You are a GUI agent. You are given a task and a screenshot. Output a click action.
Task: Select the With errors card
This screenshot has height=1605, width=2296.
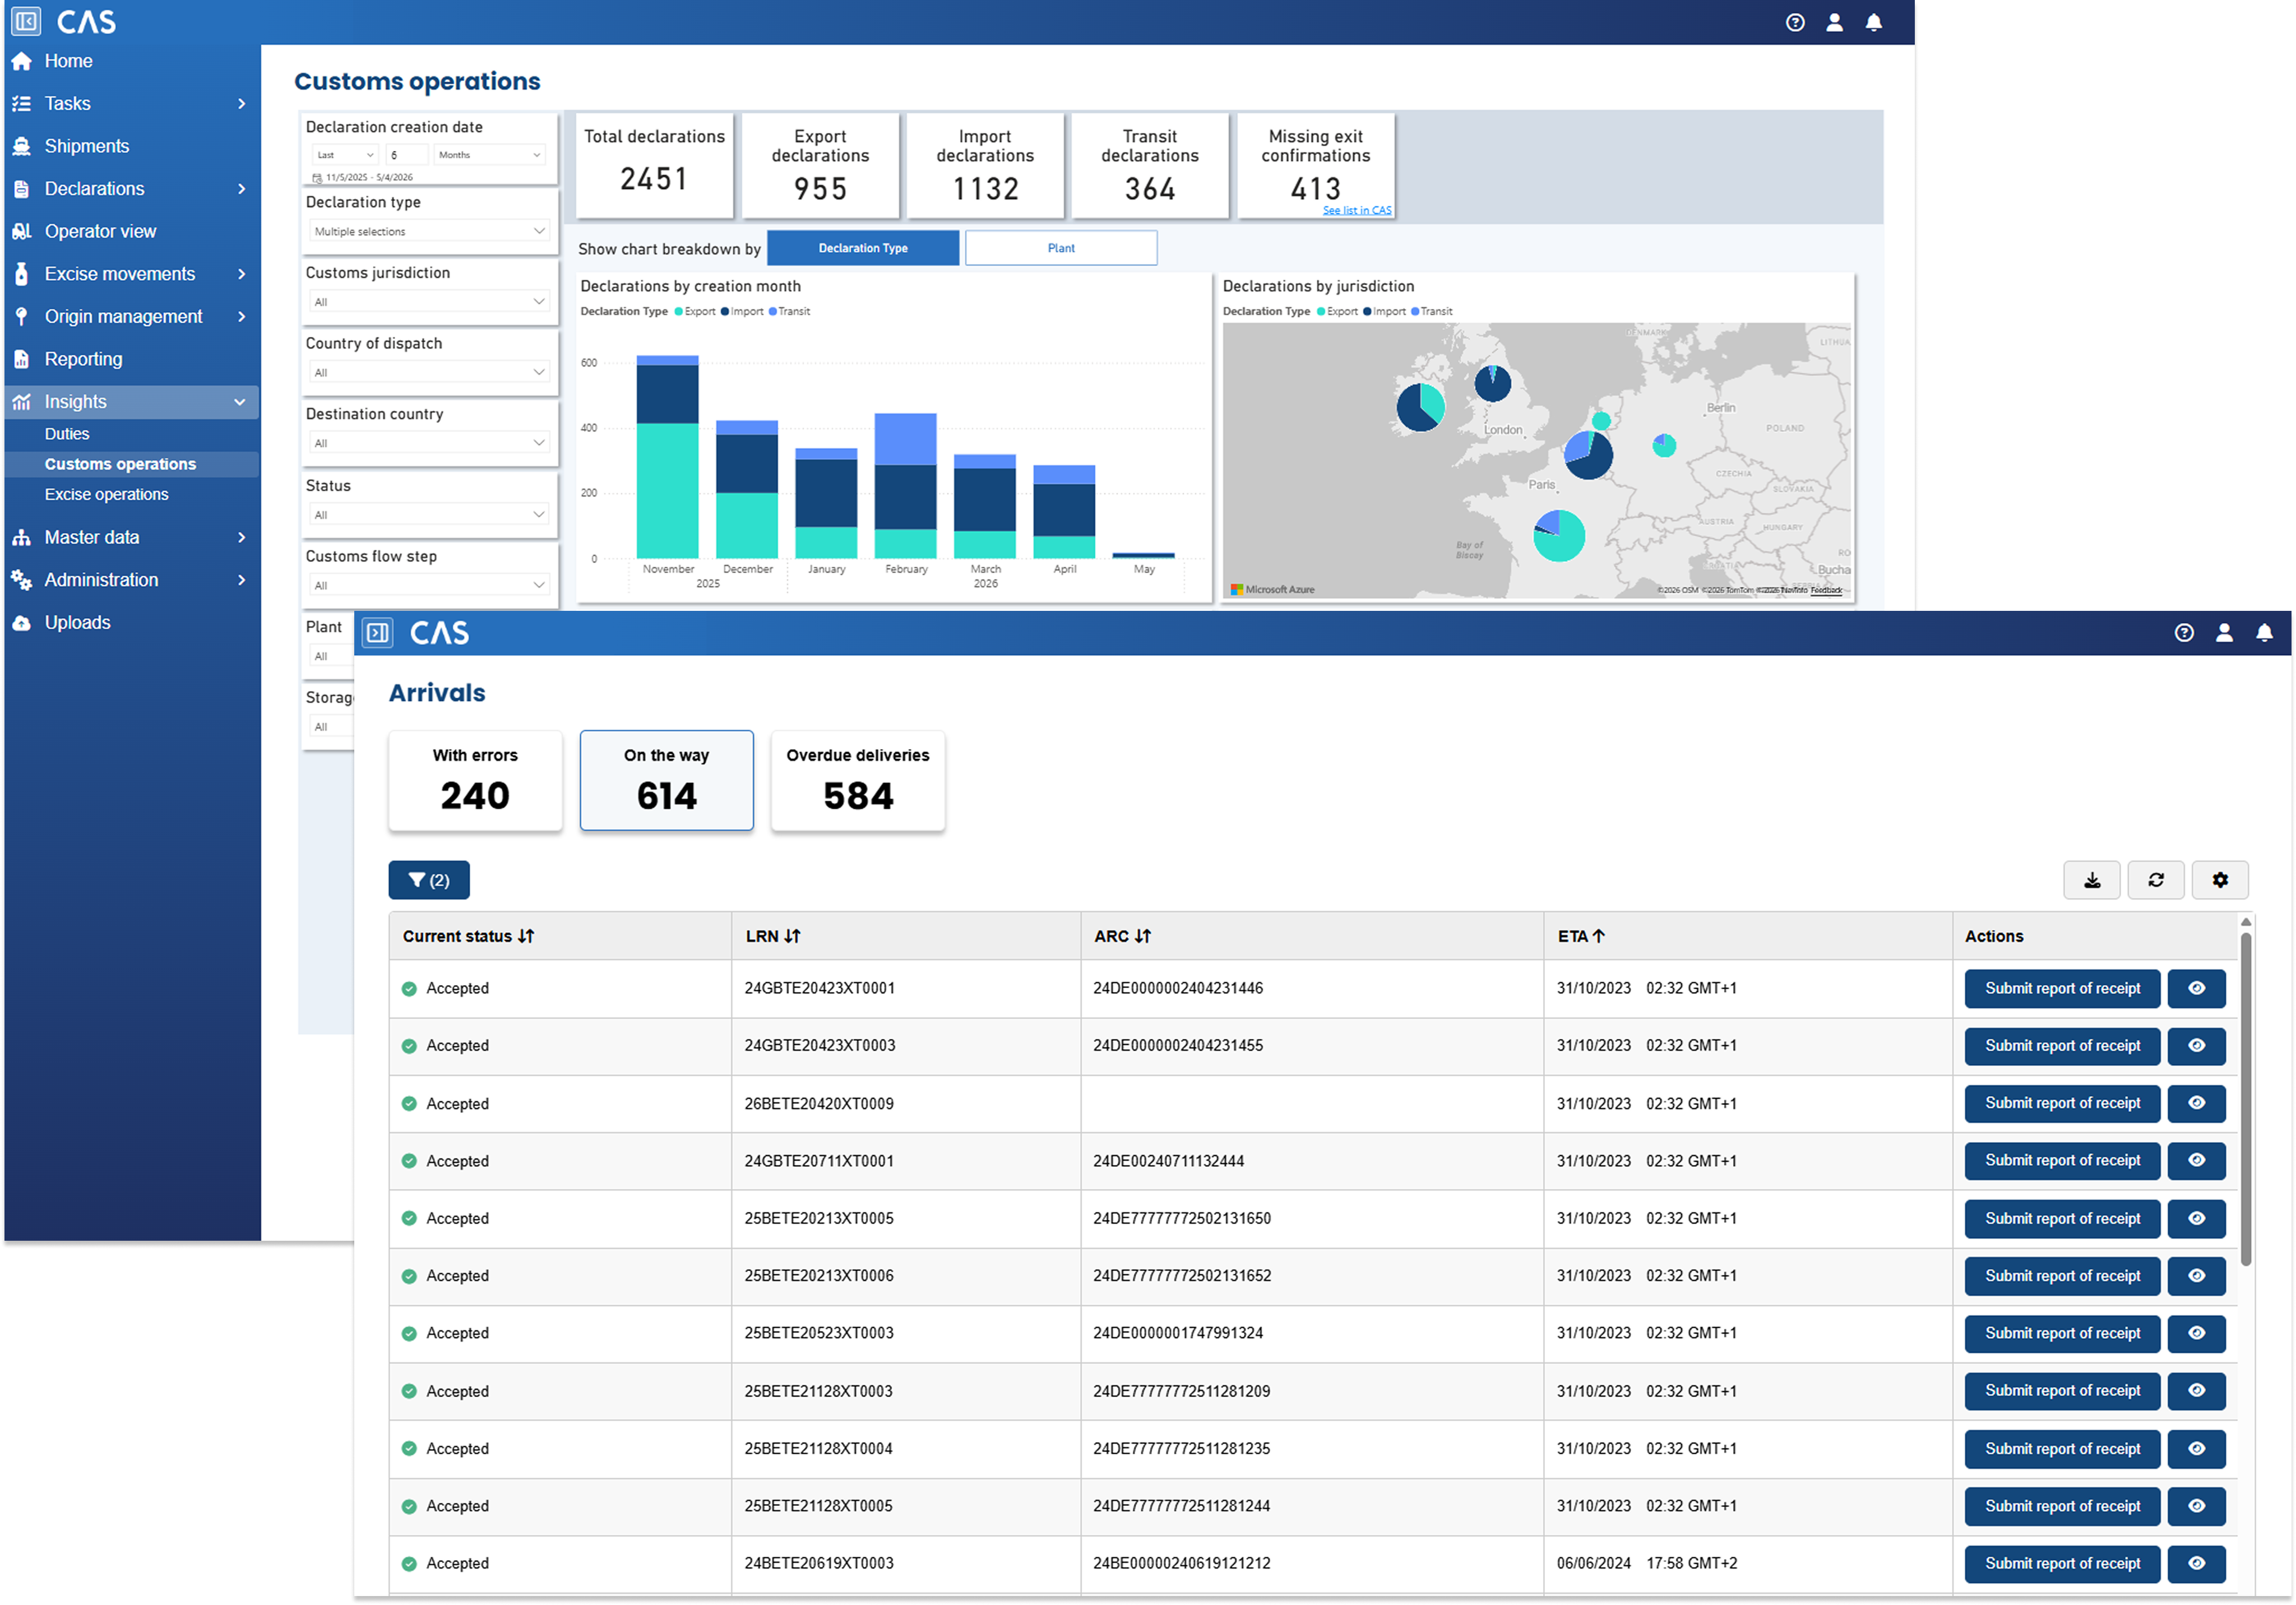pyautogui.click(x=475, y=781)
